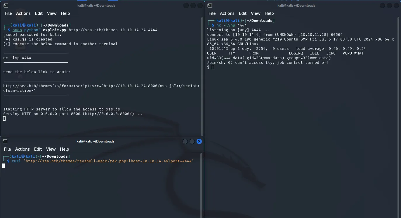Click the bottom-left window title 'kali@kali: ~/Downloads'
The width and height of the screenshot is (401, 218).
tap(95, 141)
